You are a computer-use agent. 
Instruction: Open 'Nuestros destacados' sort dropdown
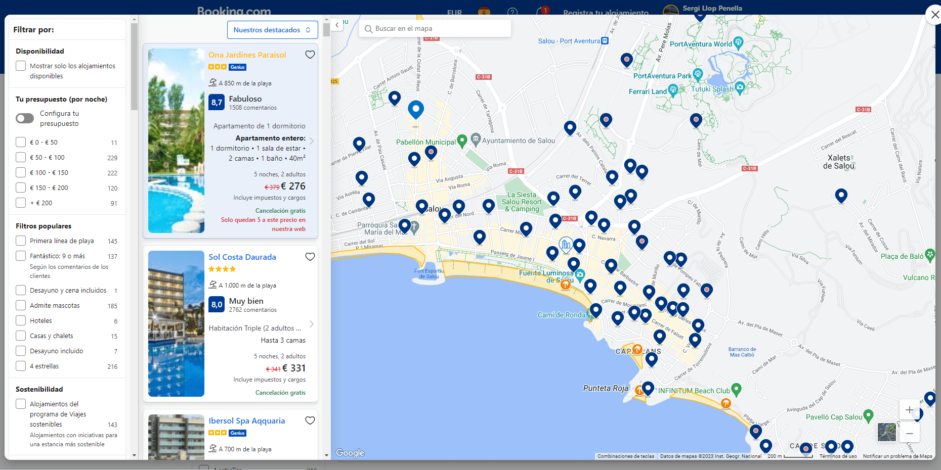272,30
